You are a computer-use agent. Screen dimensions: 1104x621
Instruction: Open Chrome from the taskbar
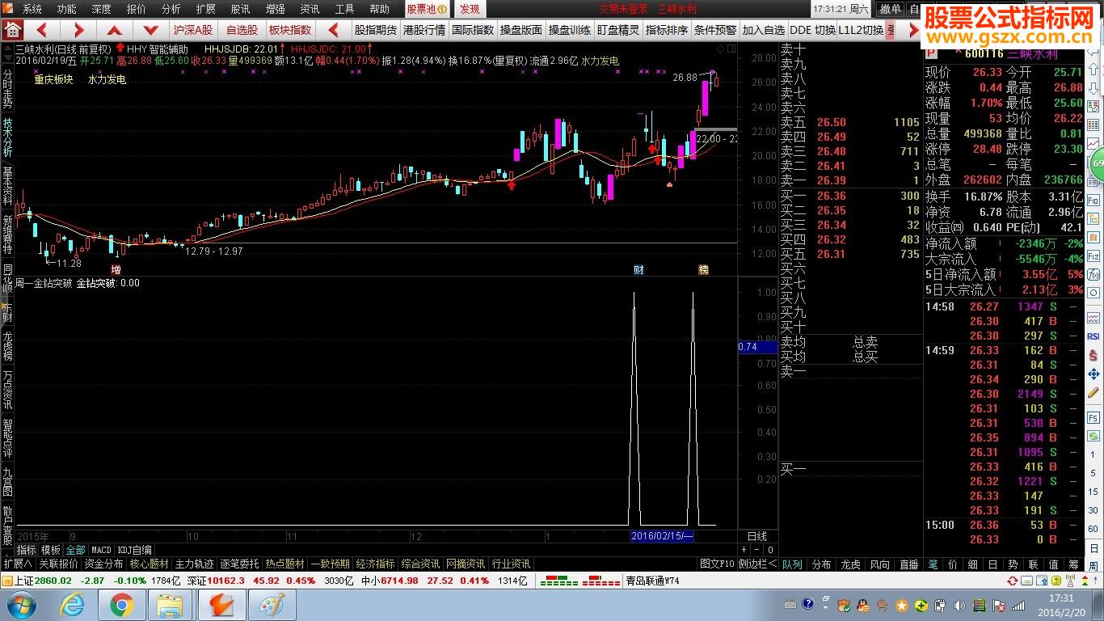(122, 604)
